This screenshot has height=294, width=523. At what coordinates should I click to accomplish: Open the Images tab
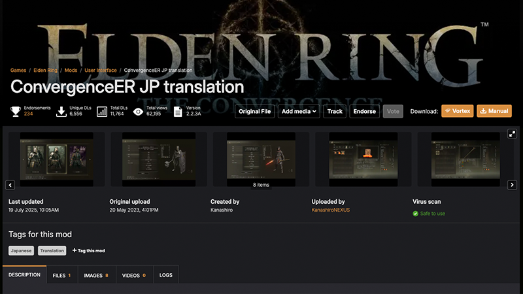click(x=96, y=276)
